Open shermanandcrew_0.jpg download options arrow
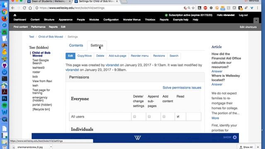This screenshot has width=265, height=149. tap(51, 147)
